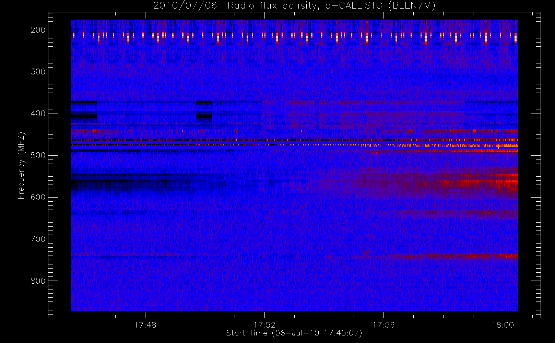
Task: Click the Start Time axis caption
Action: (x=294, y=333)
